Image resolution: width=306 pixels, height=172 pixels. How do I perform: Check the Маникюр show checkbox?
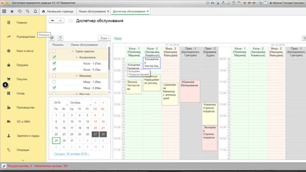coord(54,76)
